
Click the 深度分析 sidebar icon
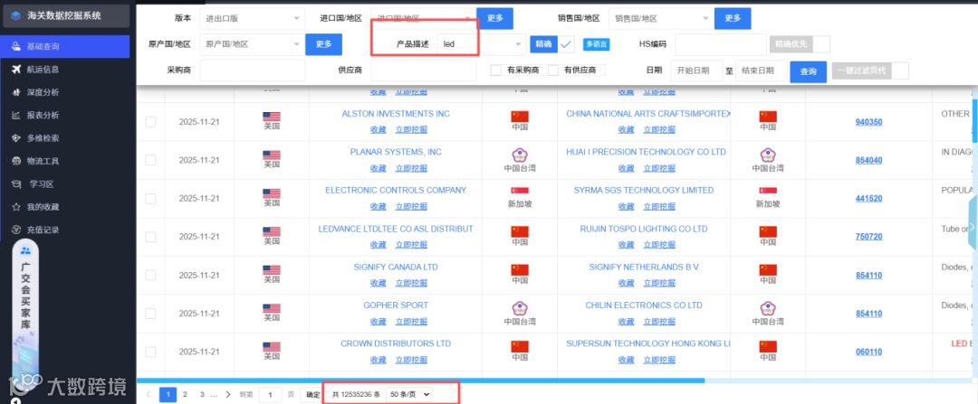tap(16, 92)
